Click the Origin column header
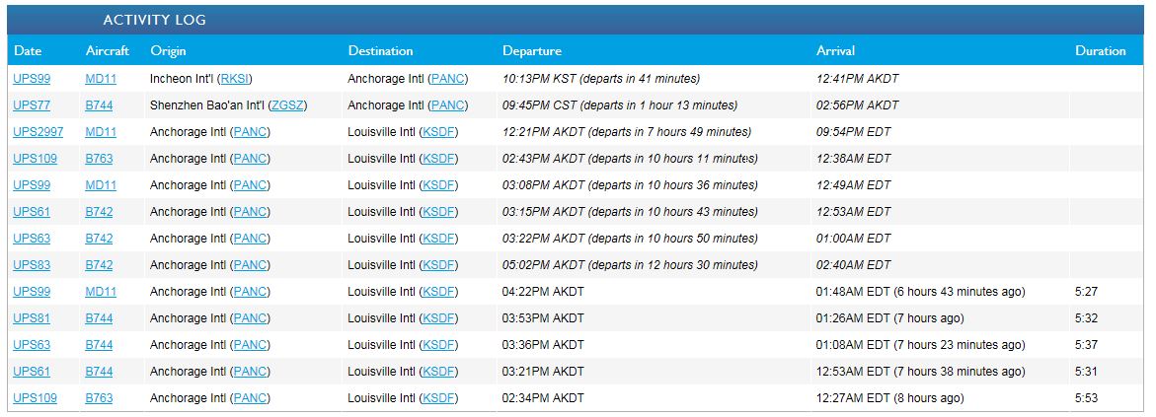Viewport: 1156px width, 417px height. click(x=168, y=51)
